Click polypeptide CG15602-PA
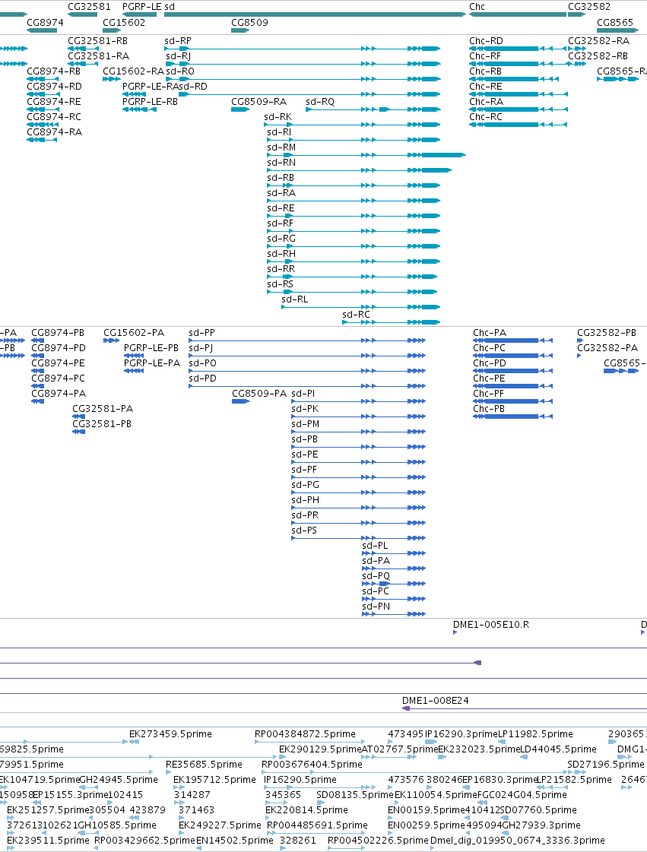647x852 pixels. pyautogui.click(x=112, y=340)
